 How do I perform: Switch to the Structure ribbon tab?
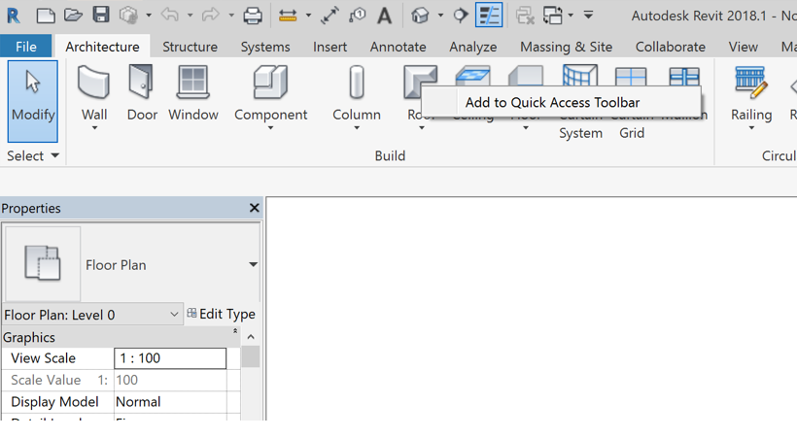click(x=190, y=47)
